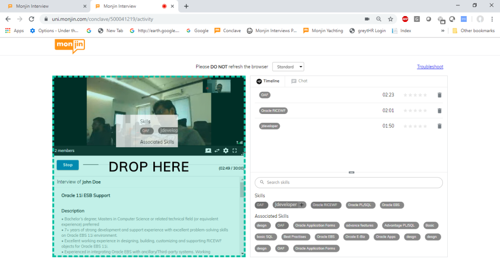Open the Troubleshoot link

click(x=430, y=67)
